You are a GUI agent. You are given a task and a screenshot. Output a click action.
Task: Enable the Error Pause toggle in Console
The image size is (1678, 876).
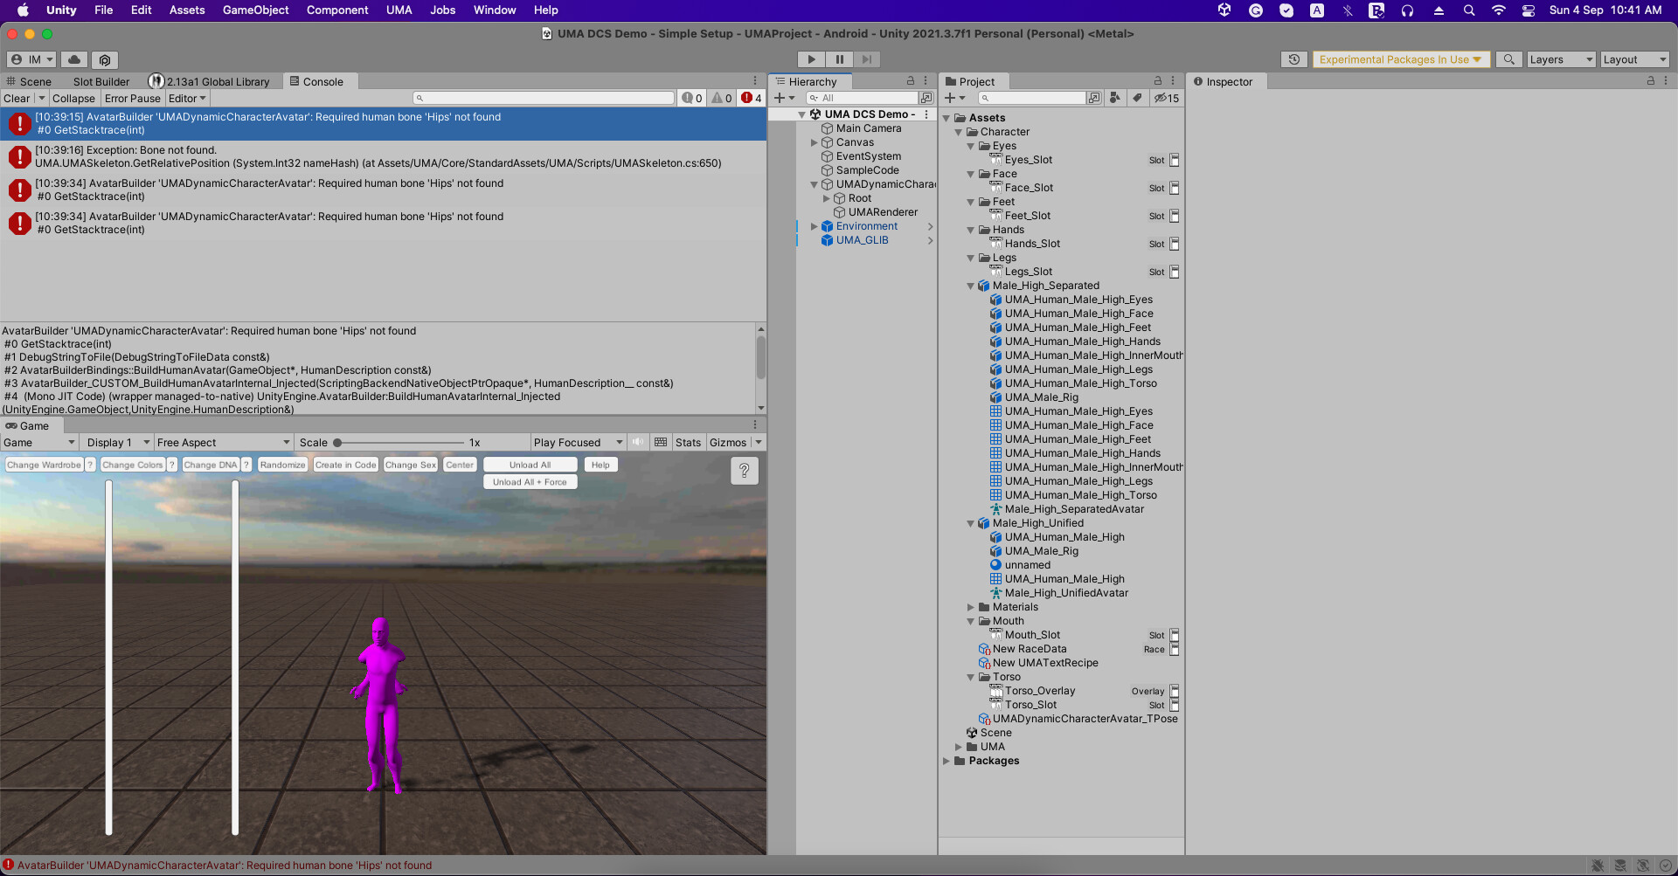132,98
